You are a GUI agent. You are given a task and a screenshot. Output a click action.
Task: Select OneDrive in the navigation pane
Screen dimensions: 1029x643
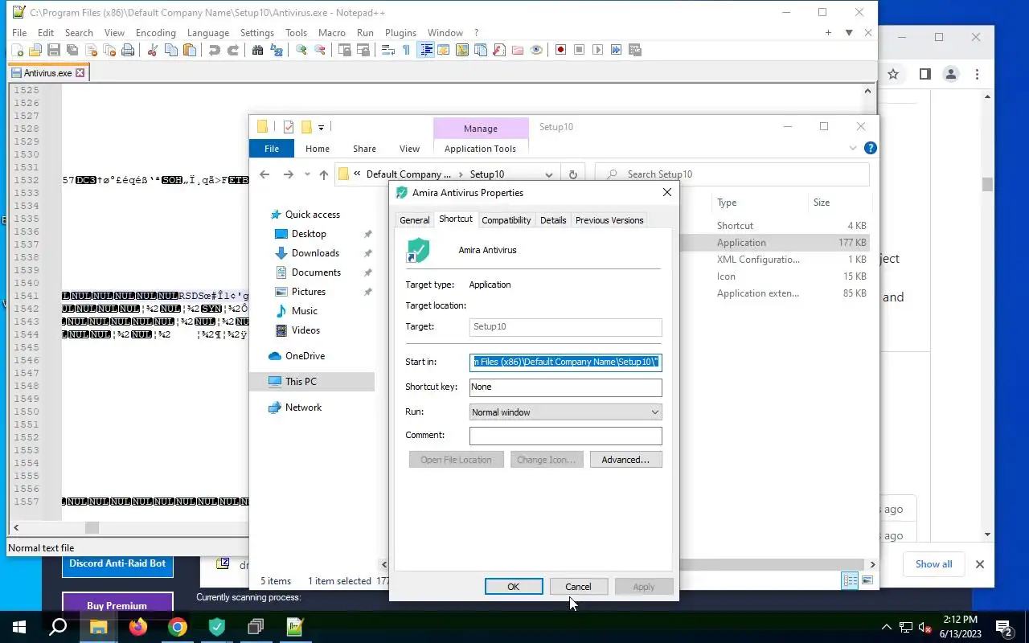point(305,356)
